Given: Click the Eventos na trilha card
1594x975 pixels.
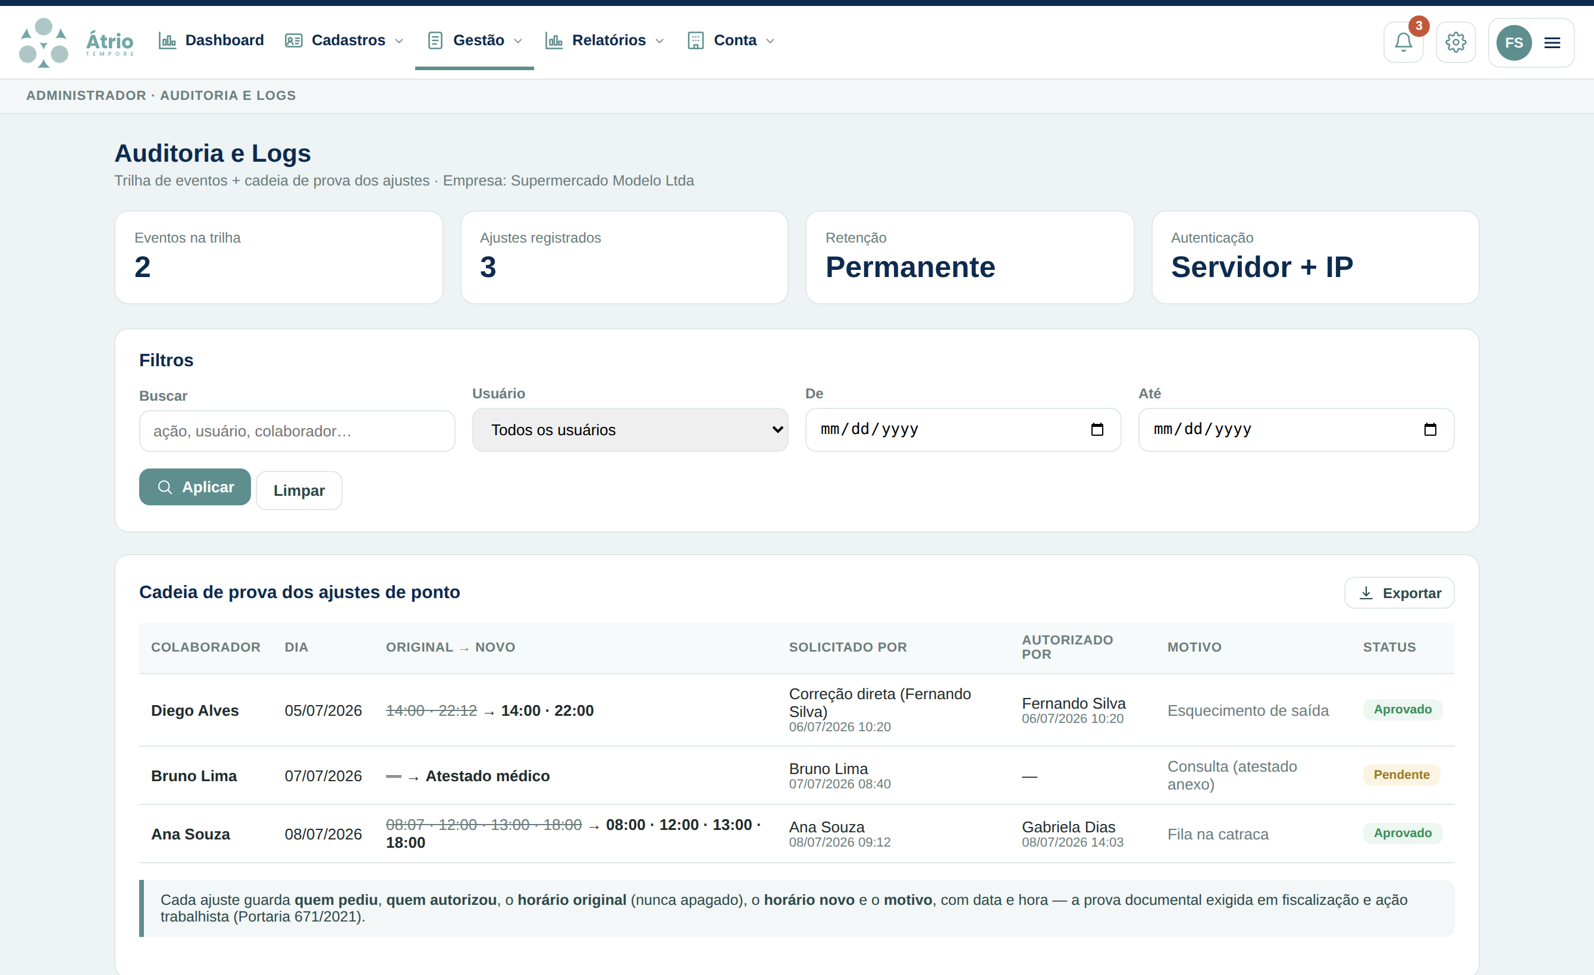Looking at the screenshot, I should coord(278,257).
